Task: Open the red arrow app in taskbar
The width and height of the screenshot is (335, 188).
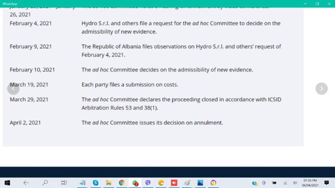Action: [174, 183]
